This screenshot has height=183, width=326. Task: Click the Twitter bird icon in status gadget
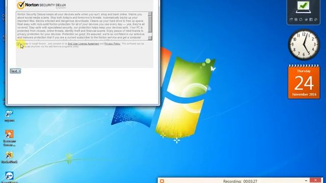pos(306,19)
